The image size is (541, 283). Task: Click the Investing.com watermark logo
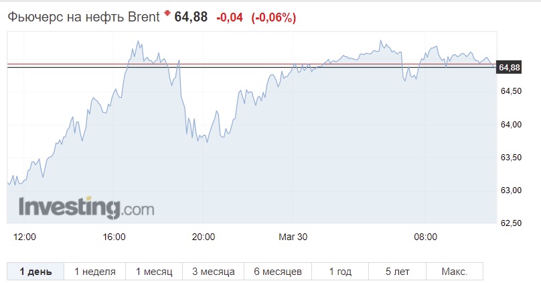point(86,208)
